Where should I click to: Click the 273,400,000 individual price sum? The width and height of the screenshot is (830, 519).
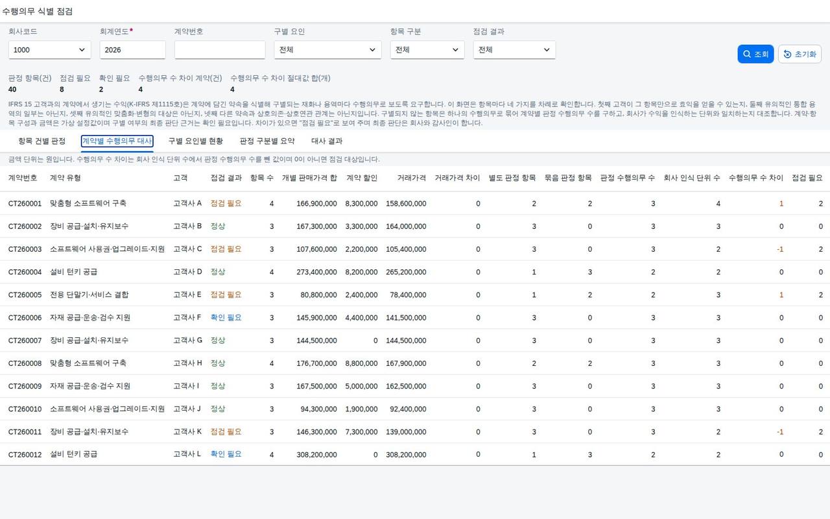pyautogui.click(x=316, y=272)
